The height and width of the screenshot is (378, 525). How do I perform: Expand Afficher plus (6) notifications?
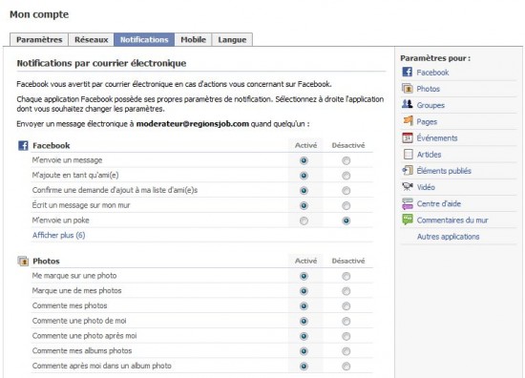point(58,235)
